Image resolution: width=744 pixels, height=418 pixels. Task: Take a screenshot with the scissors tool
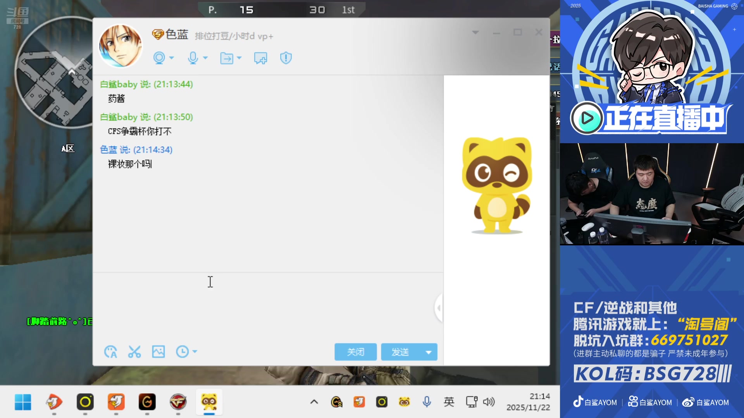134,351
